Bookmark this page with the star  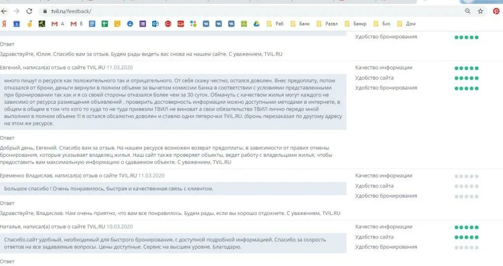pos(480,11)
